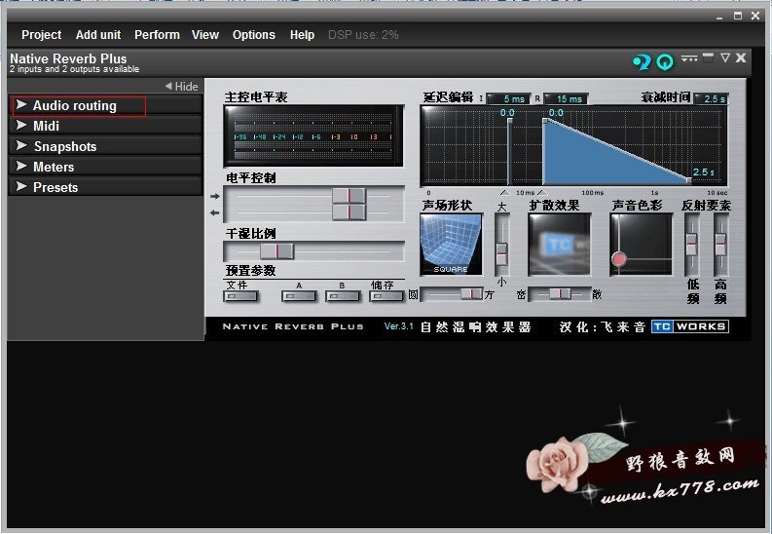The height and width of the screenshot is (534, 772).
Task: Click the triangle marker left of 10ms label
Action: 505,193
